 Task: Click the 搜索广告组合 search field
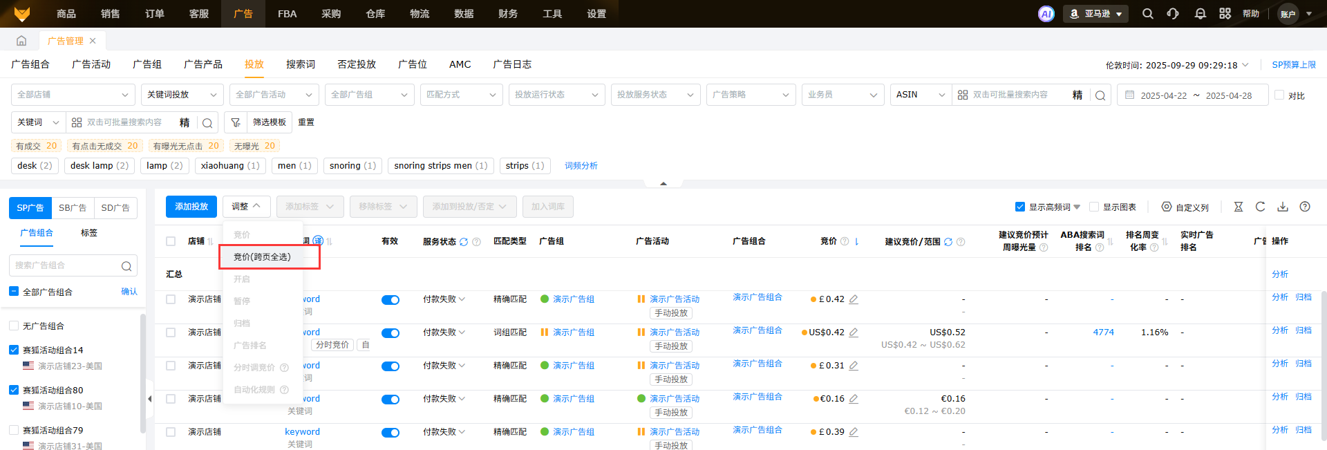(x=67, y=265)
